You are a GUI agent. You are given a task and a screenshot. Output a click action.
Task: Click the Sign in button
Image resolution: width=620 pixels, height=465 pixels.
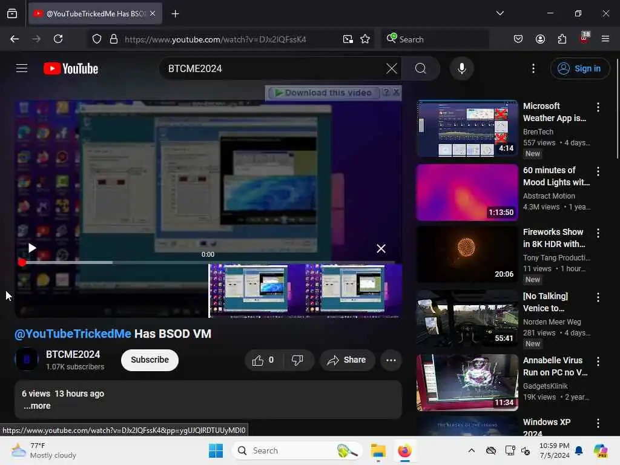tap(579, 68)
